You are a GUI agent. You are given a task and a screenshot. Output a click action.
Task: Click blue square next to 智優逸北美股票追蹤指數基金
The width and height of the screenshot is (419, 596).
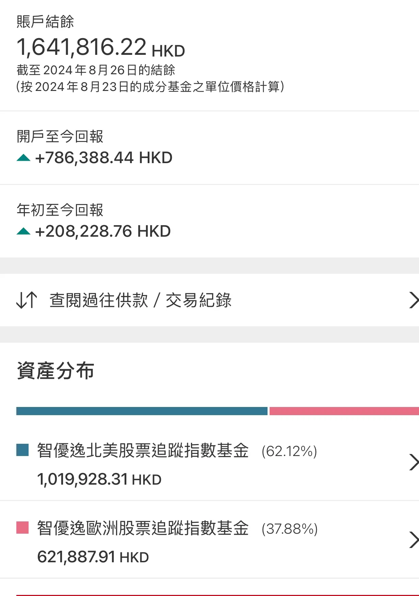point(22,450)
